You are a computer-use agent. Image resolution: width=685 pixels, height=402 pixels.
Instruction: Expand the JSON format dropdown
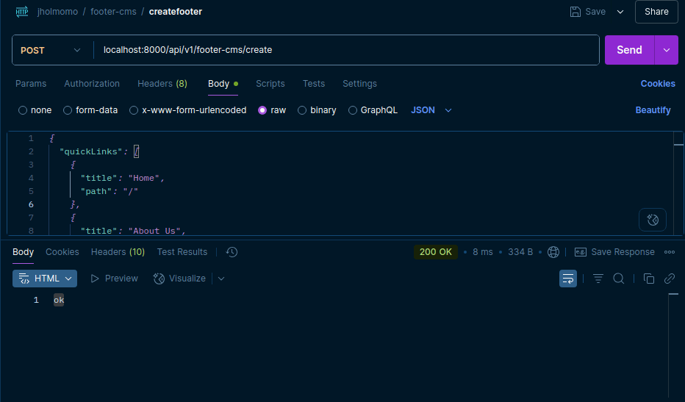(431, 110)
